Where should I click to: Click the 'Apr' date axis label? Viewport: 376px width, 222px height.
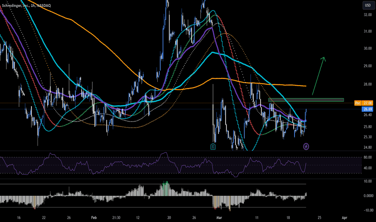click(x=345, y=218)
